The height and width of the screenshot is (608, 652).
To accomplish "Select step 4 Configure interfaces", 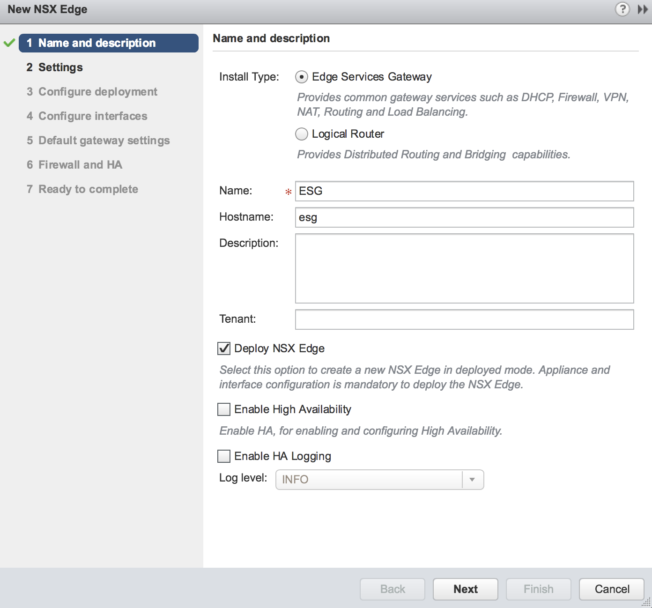I will click(x=87, y=116).
